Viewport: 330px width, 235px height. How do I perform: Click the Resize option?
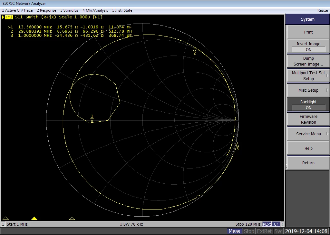point(322,10)
